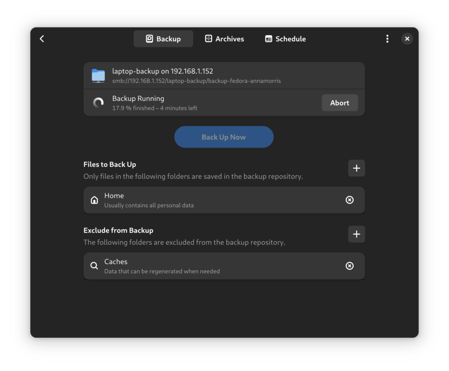The image size is (449, 371).
Task: Switch to the Archives tab
Action: tap(224, 39)
